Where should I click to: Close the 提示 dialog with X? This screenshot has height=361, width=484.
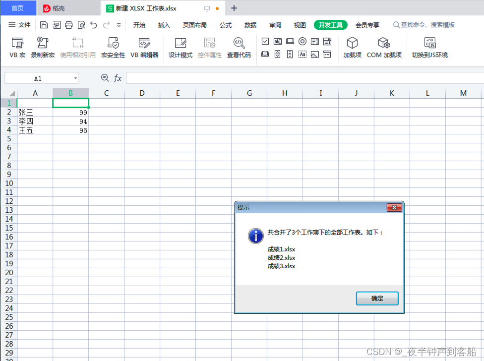coord(394,207)
